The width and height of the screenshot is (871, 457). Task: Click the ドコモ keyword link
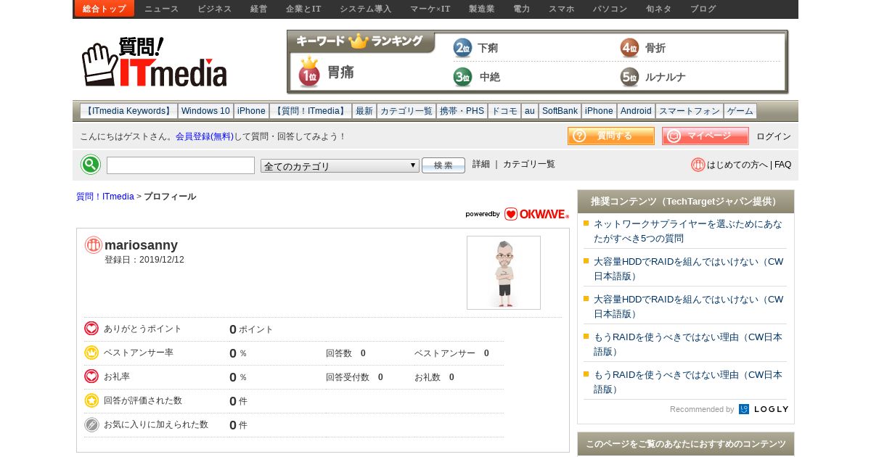tap(504, 111)
